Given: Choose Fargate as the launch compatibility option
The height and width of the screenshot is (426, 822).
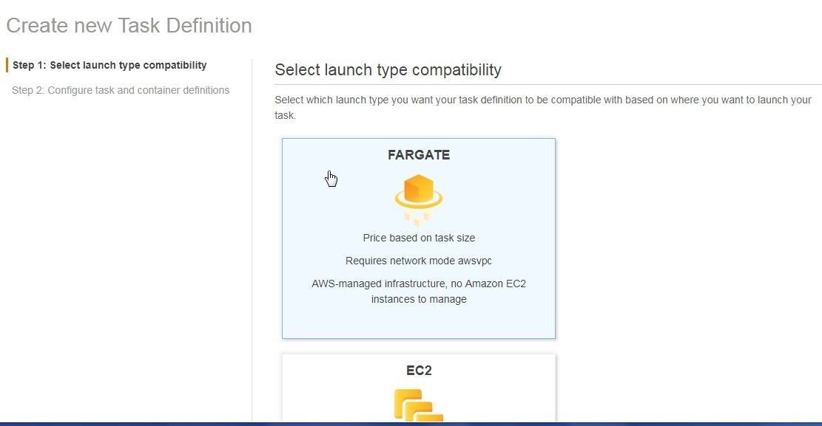Looking at the screenshot, I should [419, 238].
